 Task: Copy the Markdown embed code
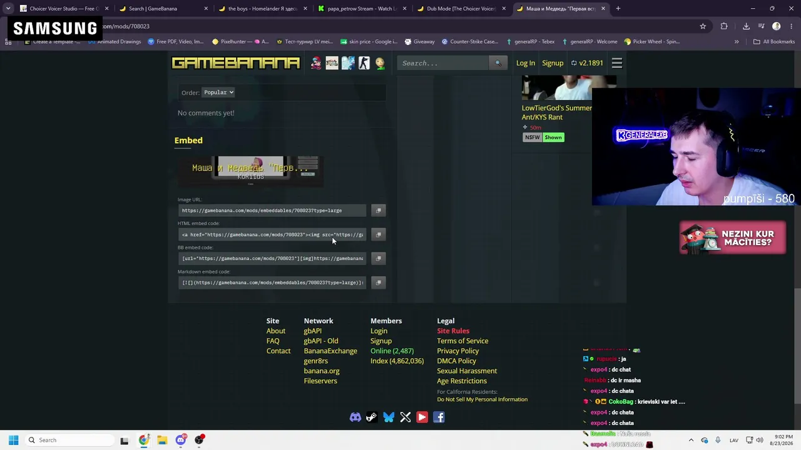click(378, 282)
